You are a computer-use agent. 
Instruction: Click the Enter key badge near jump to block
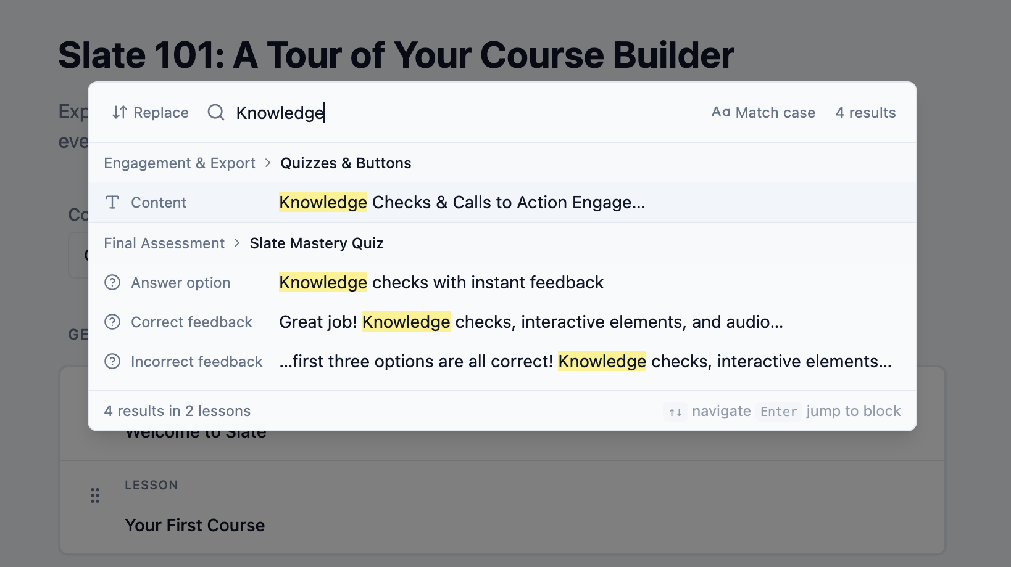778,411
